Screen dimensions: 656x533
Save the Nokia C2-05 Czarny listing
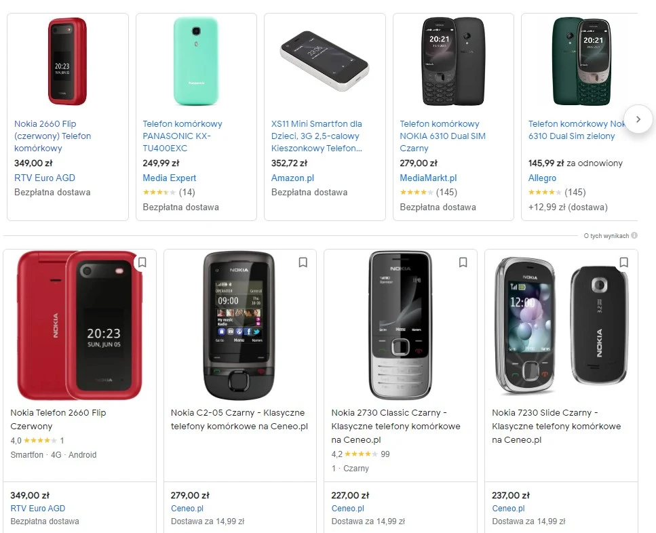(303, 262)
